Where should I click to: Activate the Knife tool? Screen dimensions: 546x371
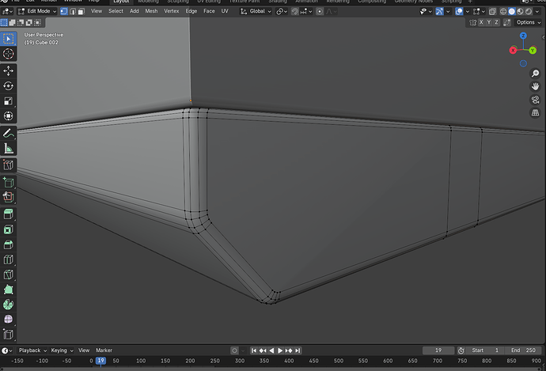9,274
